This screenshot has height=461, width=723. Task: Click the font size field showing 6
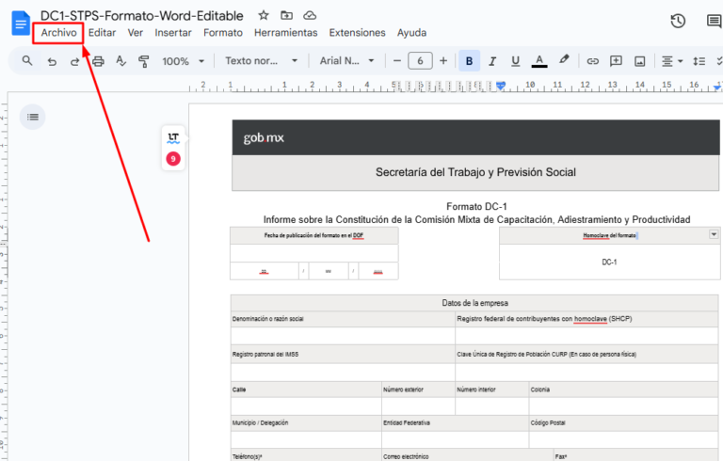420,61
